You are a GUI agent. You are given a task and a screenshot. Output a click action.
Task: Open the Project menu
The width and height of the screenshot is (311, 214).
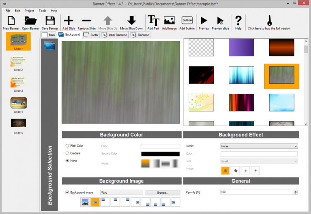click(x=29, y=10)
